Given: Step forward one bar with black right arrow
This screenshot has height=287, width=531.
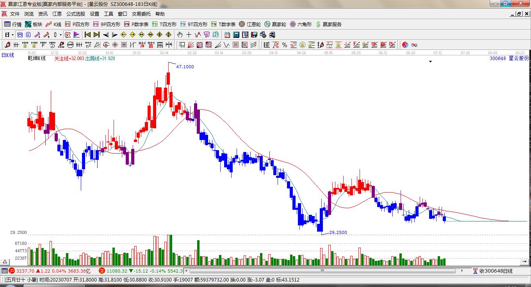Looking at the screenshot, I should pos(114,35).
